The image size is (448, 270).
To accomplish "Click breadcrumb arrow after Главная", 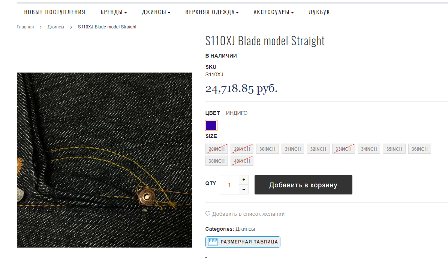I will [x=40, y=27].
